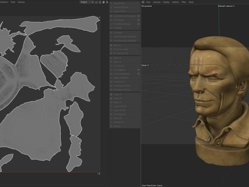
Task: Open the Options menu
Action: 175,2
